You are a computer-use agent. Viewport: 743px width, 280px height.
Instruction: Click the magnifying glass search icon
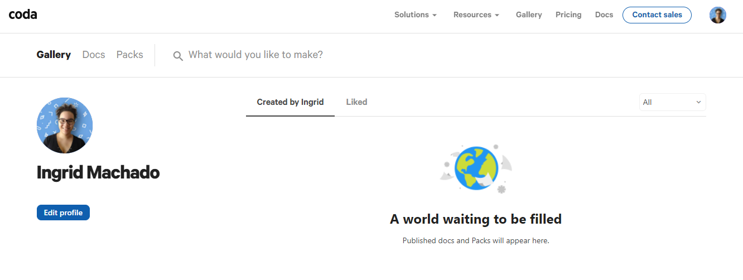click(x=178, y=56)
